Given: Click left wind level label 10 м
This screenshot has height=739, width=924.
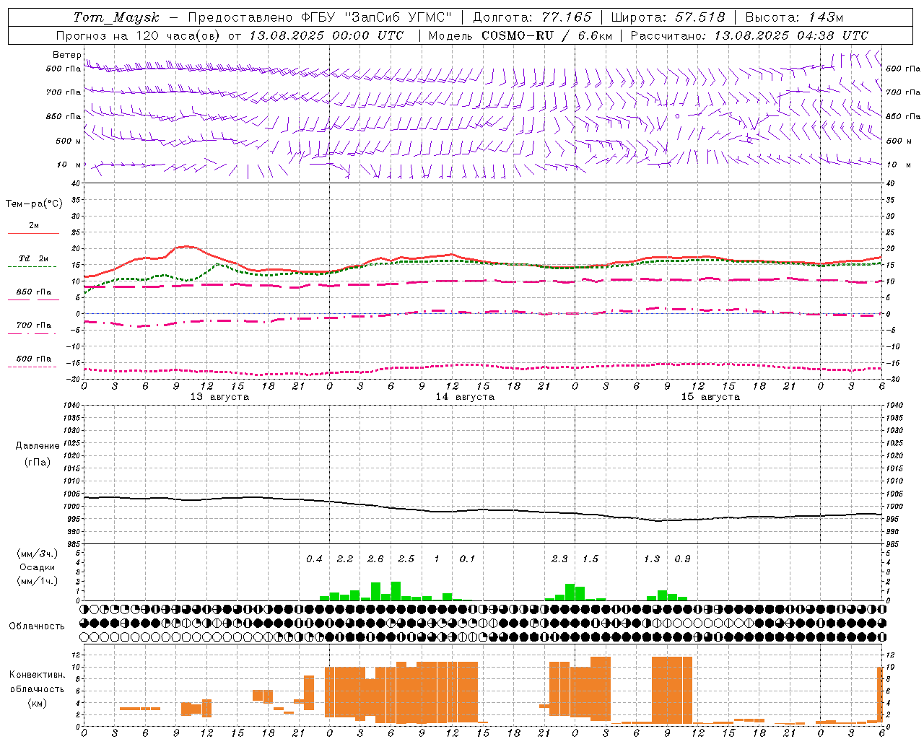Looking at the screenshot, I should coord(69,165).
